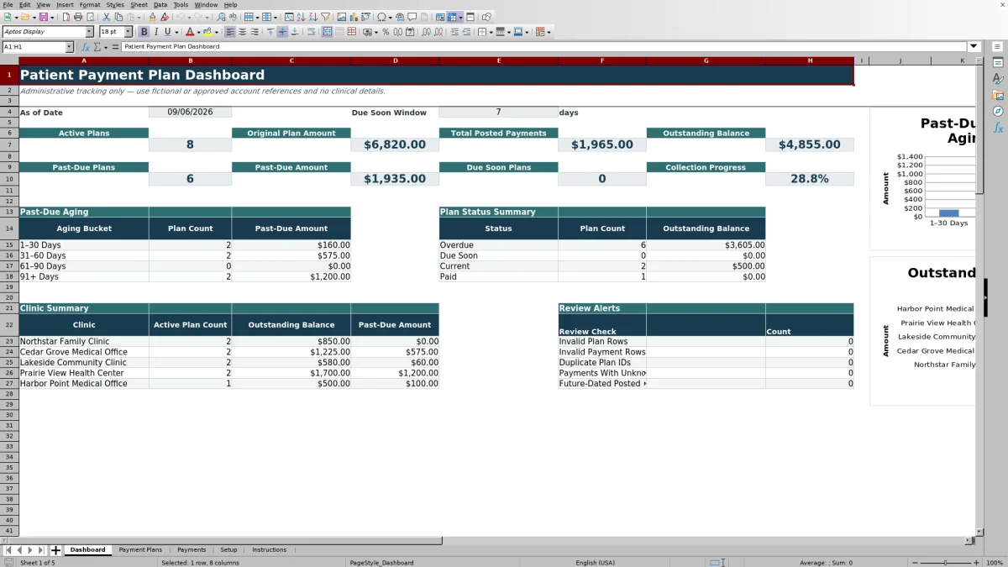Image resolution: width=1008 pixels, height=567 pixels.
Task: Click the As of Date cell 09/06/2026
Action: 190,112
